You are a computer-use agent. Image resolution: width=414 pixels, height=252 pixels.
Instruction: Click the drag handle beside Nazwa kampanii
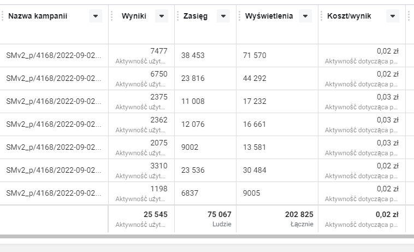pyautogui.click(x=2, y=16)
